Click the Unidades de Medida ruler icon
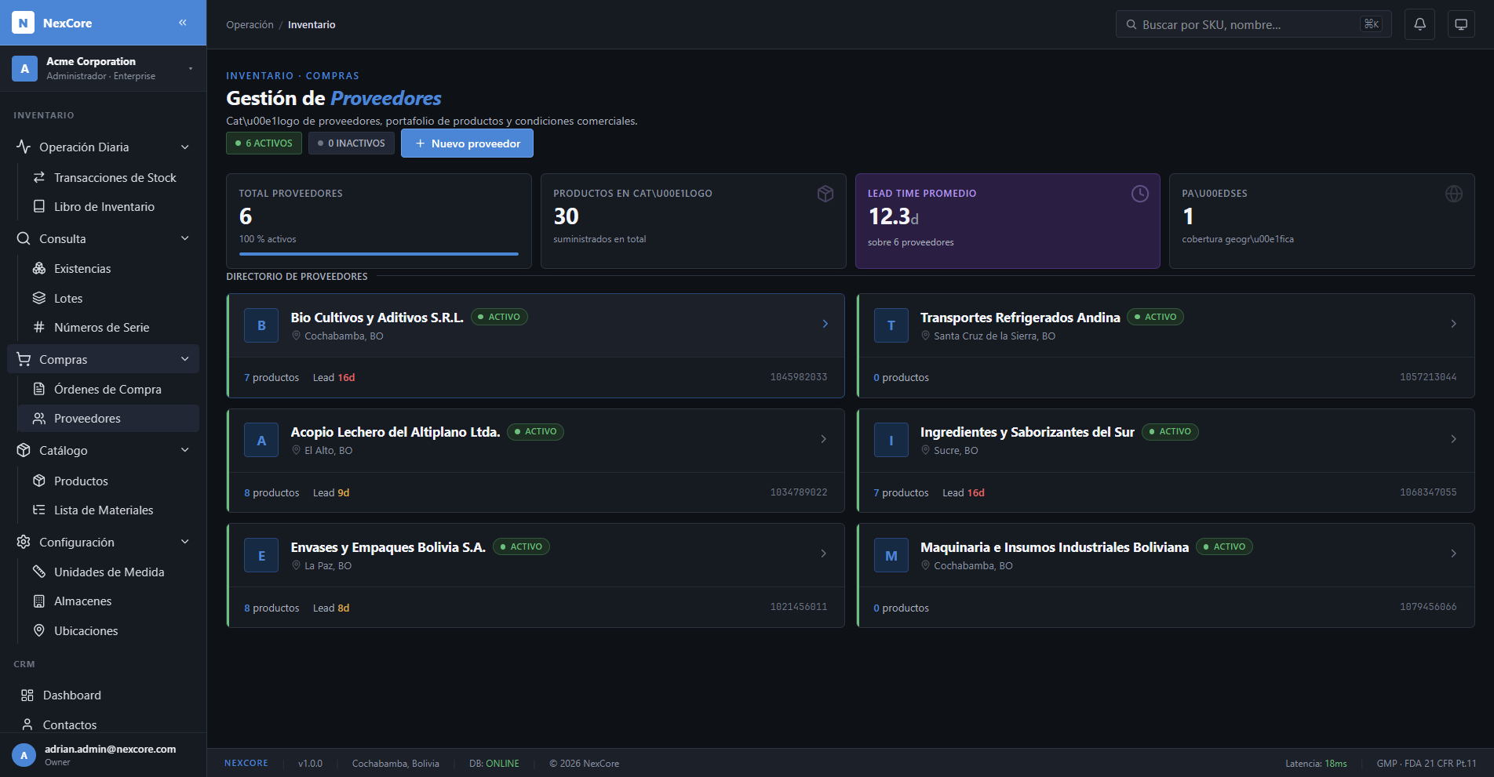The height and width of the screenshot is (777, 1494). pyautogui.click(x=39, y=572)
